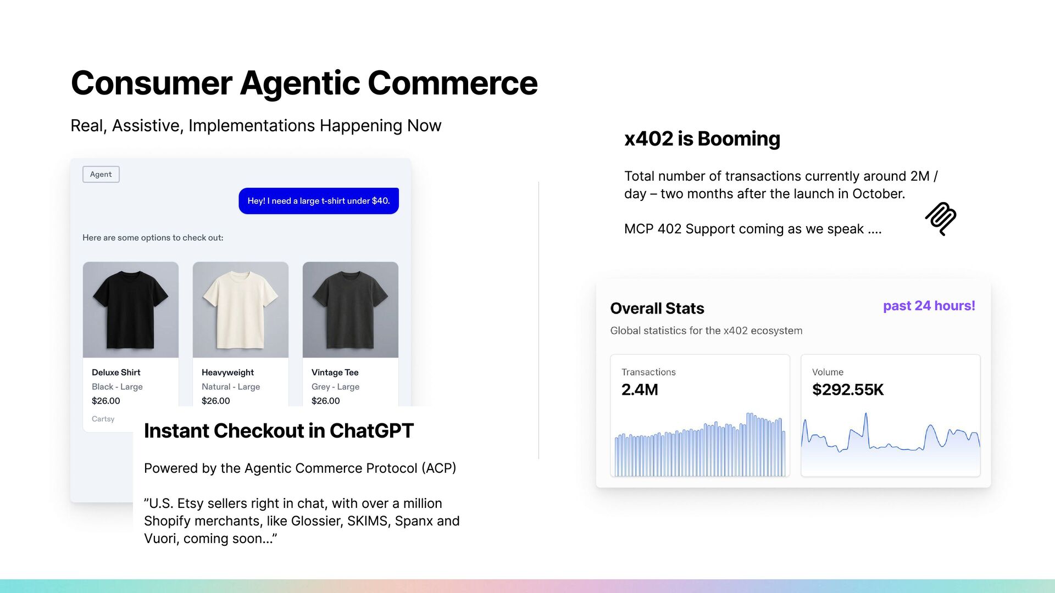Screen dimensions: 1055x593
Task: Click the Heavyweight product title
Action: 227,372
